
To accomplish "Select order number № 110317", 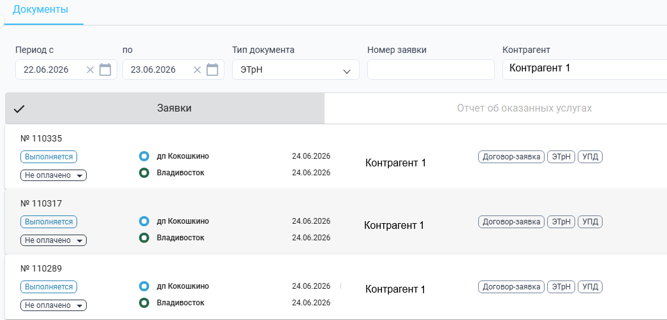I will click(x=41, y=203).
